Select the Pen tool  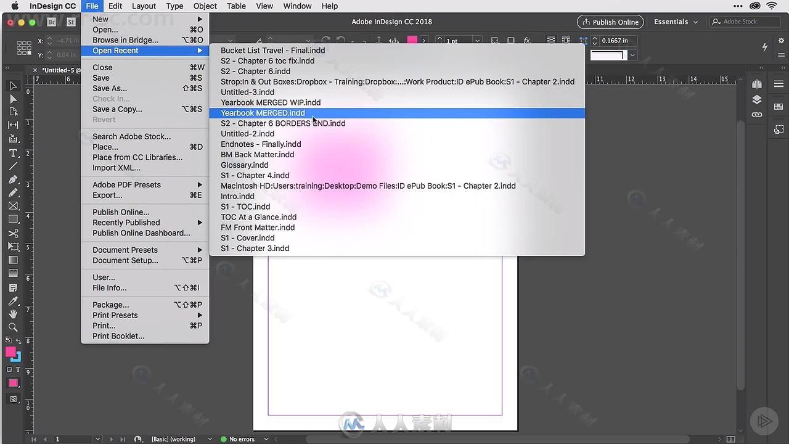point(13,179)
